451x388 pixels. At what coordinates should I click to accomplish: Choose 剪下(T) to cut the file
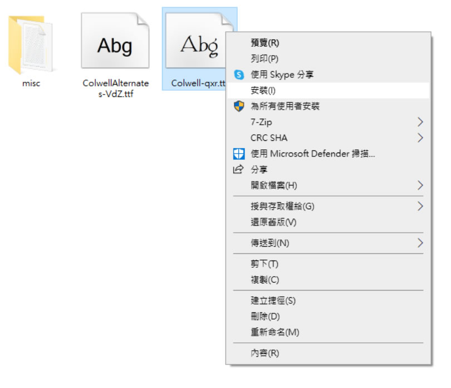pos(328,264)
